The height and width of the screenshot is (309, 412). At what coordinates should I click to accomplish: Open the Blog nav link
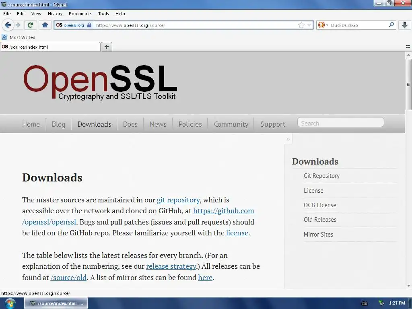coord(58,124)
